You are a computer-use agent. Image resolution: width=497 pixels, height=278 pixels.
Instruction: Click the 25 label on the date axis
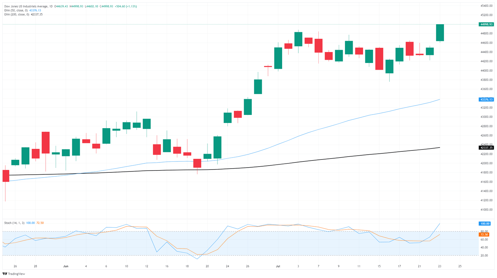point(460,266)
